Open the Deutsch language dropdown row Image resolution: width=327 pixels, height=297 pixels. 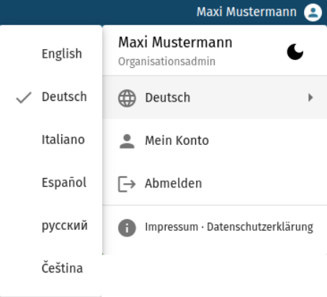point(215,97)
